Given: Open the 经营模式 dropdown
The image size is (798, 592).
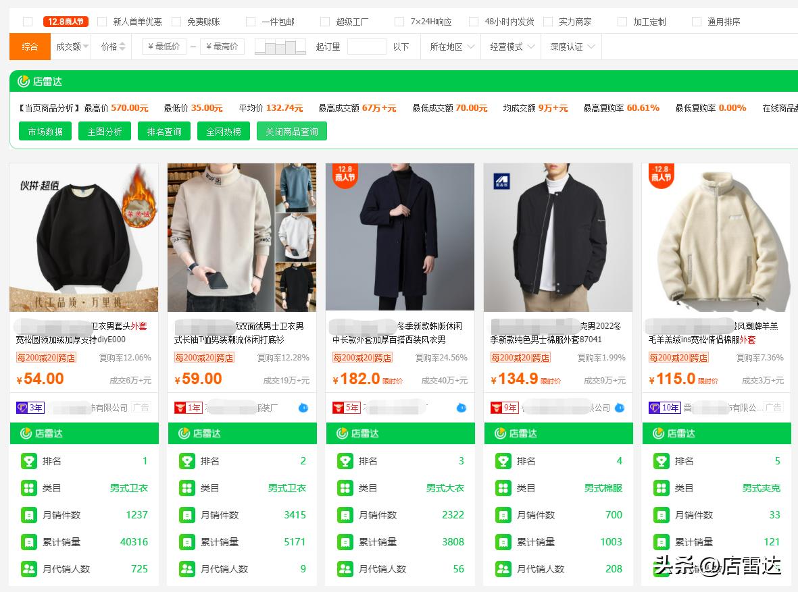Looking at the screenshot, I should (511, 47).
